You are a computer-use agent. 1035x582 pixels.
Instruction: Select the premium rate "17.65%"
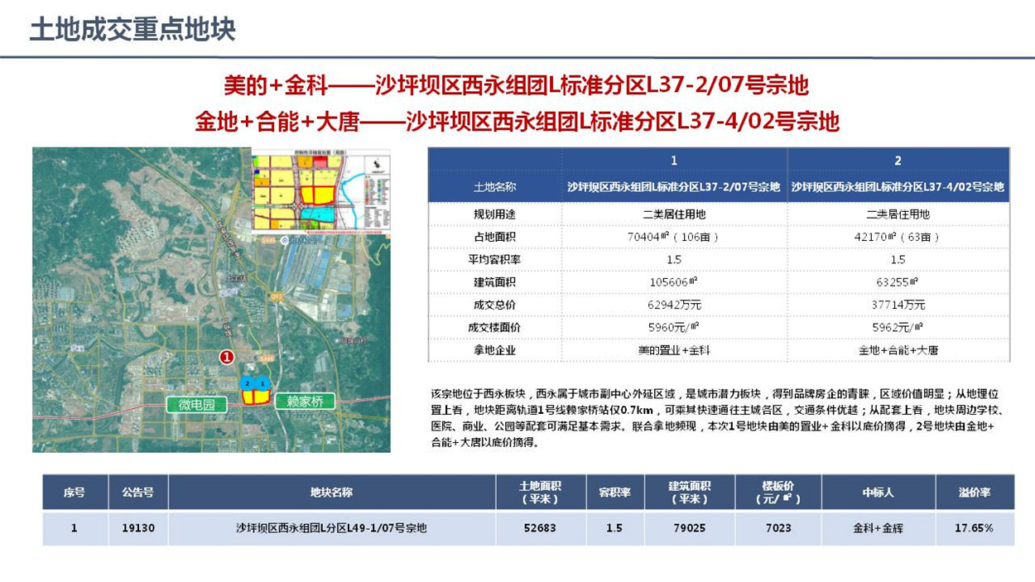[975, 527]
